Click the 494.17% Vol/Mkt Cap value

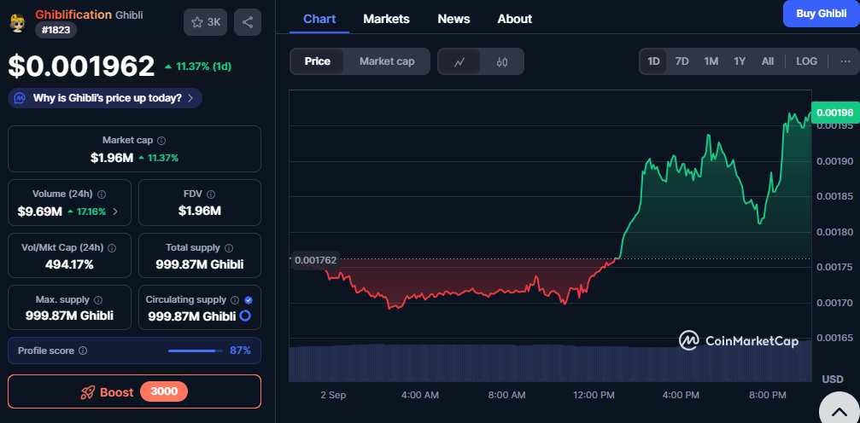(69, 264)
